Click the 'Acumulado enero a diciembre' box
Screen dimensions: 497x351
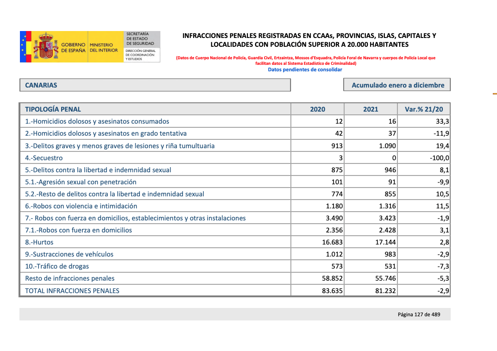tap(397, 85)
